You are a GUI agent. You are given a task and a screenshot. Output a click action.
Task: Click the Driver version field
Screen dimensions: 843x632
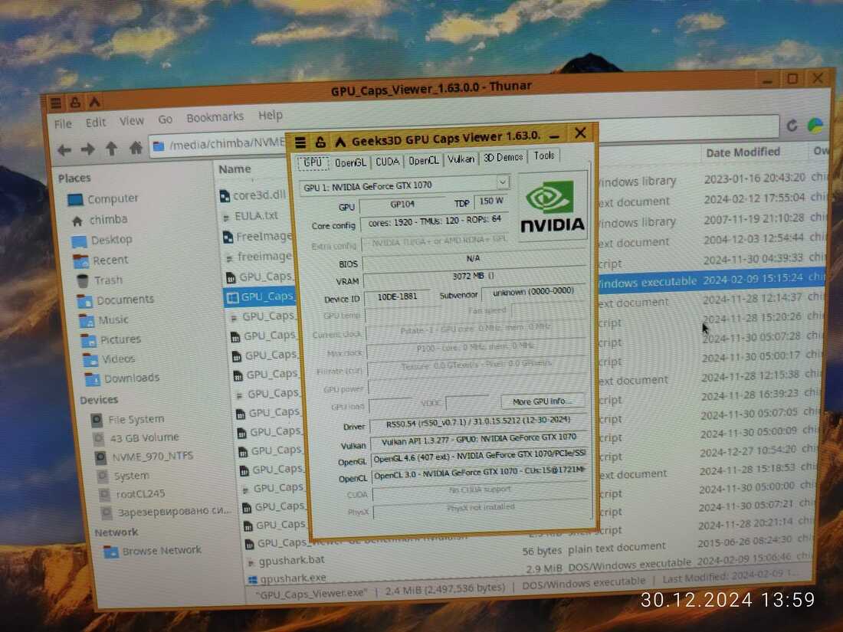477,422
